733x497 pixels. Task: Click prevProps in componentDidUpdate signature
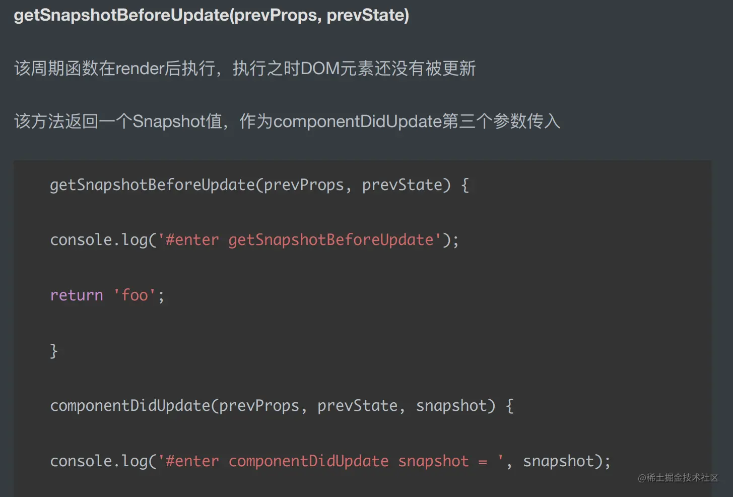point(259,406)
